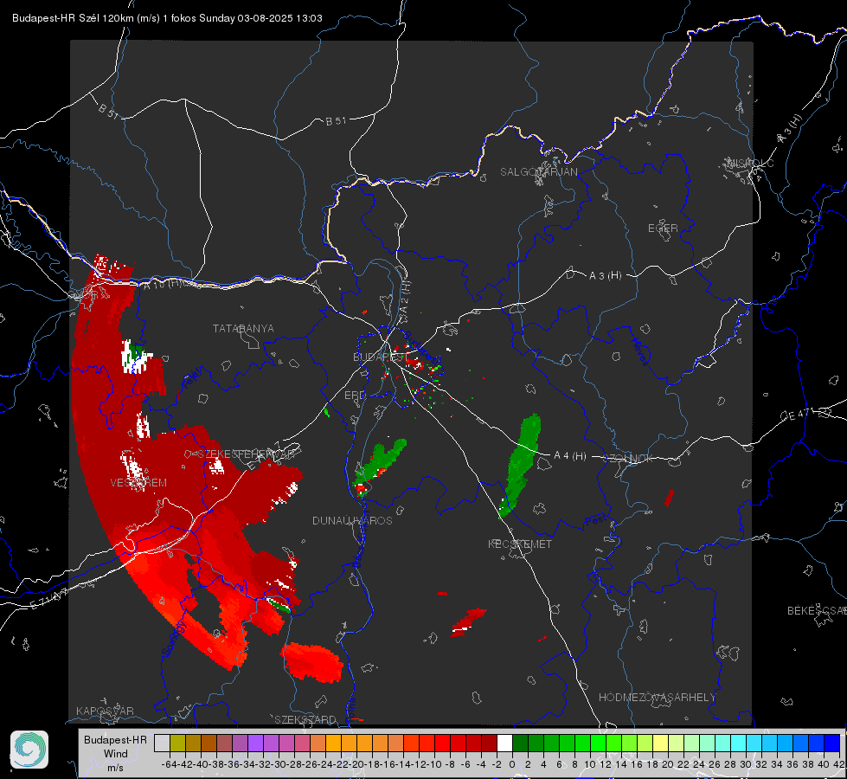
Task: Choose the pink swatch between -28 and -26
Action: point(302,743)
